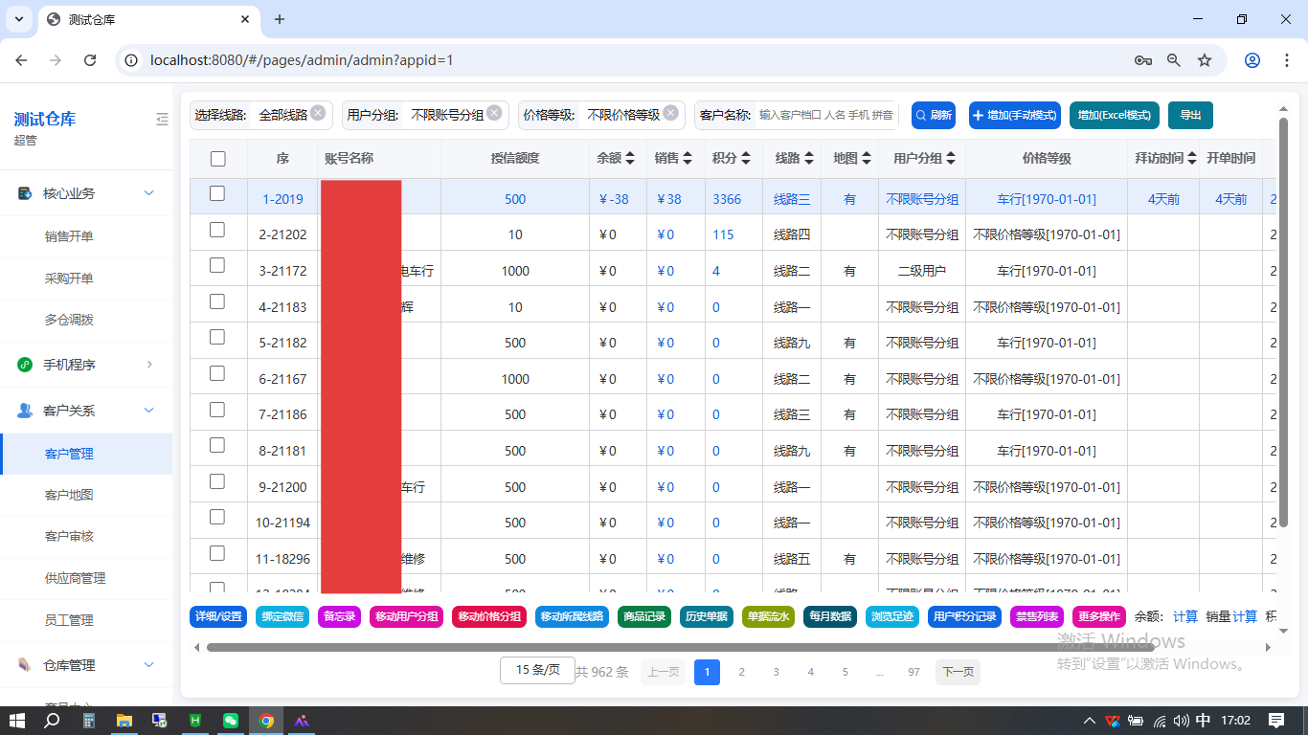This screenshot has width=1308, height=735.
Task: Click the 导出 export button
Action: (x=1190, y=115)
